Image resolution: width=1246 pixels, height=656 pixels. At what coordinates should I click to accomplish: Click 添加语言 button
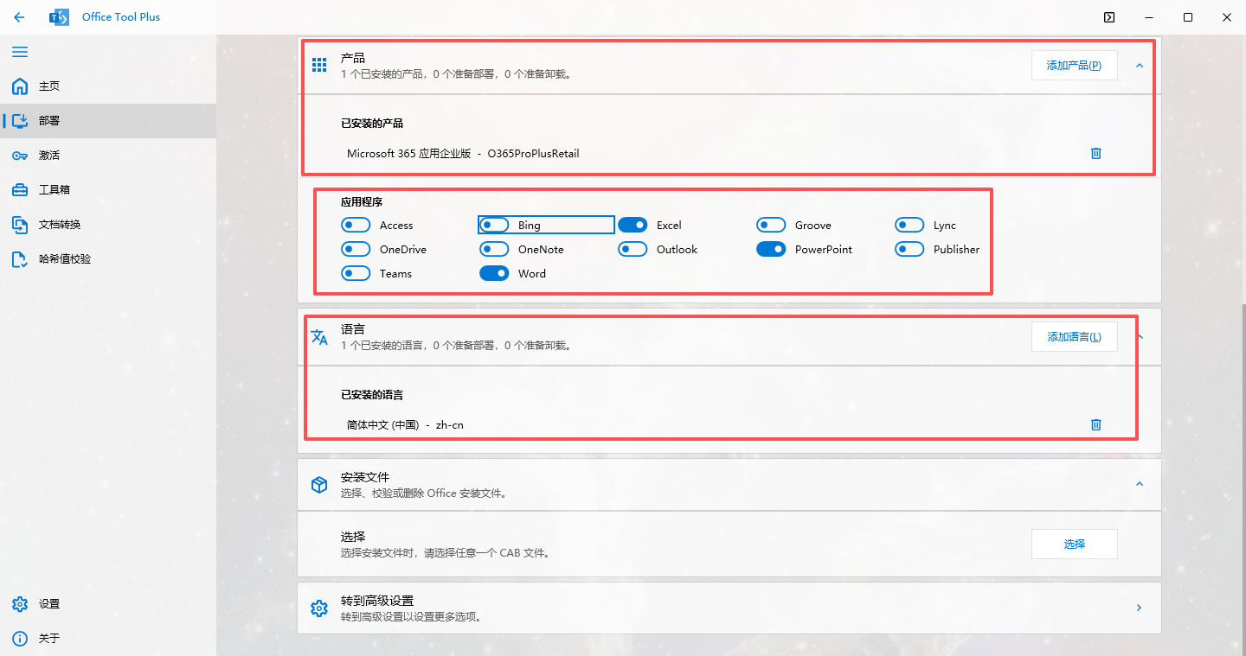pos(1075,337)
